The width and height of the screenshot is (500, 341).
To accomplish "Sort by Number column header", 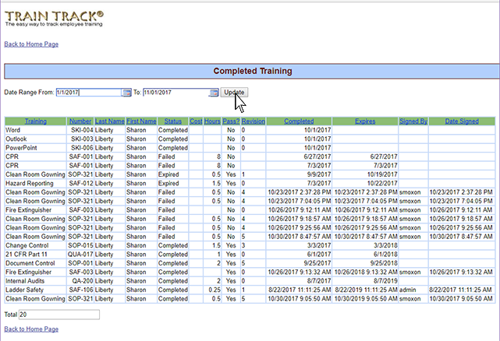I will coord(80,121).
